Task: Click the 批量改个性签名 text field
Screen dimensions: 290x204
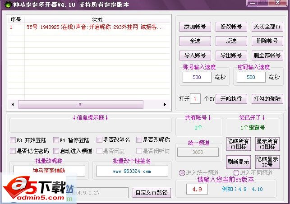Action: (x=132, y=171)
